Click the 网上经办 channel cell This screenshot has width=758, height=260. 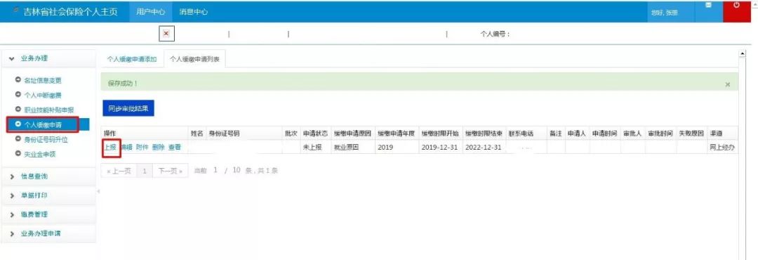tap(723, 147)
